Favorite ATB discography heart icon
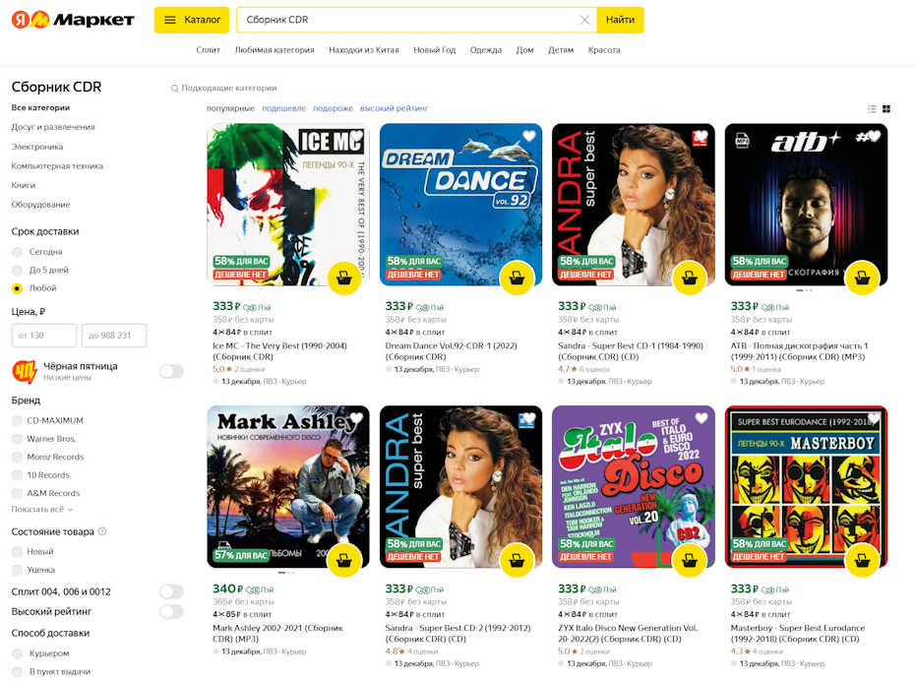 tap(874, 136)
